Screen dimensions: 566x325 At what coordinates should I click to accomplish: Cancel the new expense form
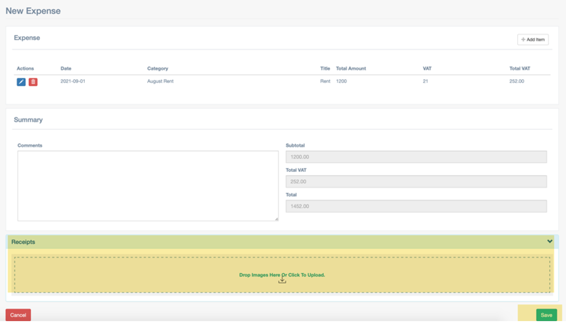18,315
